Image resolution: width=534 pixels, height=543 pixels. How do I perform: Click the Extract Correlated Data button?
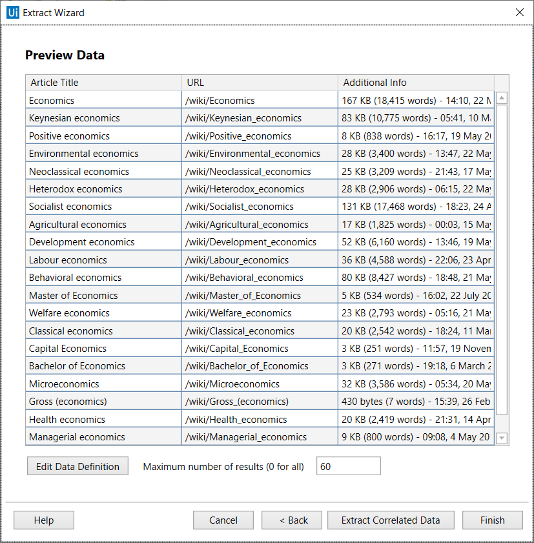(390, 520)
